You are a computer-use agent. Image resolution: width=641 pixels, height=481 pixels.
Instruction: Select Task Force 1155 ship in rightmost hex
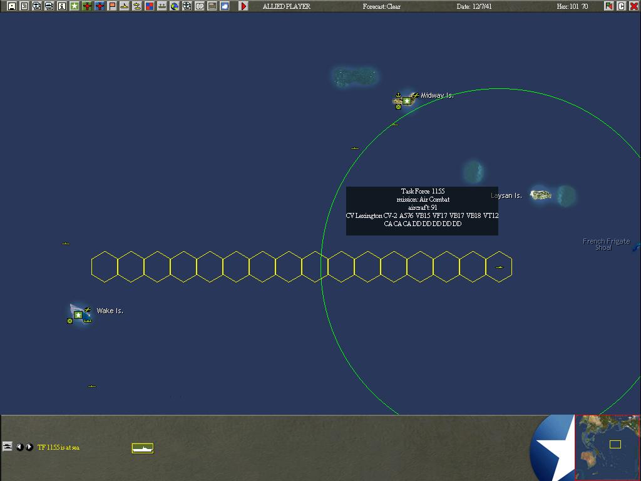pyautogui.click(x=499, y=267)
